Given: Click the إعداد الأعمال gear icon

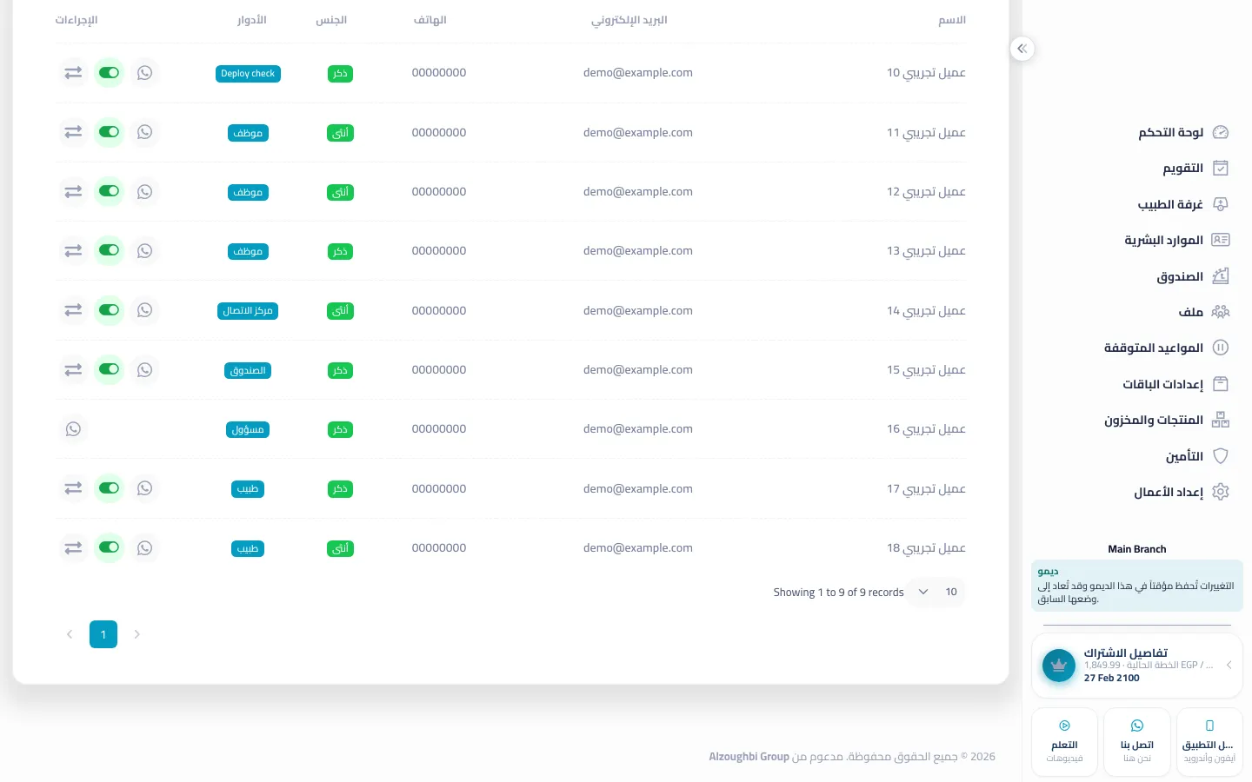Looking at the screenshot, I should (1221, 492).
